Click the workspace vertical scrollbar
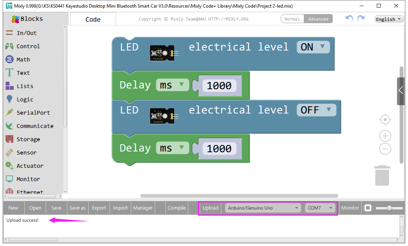The image size is (408, 246). tap(402, 115)
